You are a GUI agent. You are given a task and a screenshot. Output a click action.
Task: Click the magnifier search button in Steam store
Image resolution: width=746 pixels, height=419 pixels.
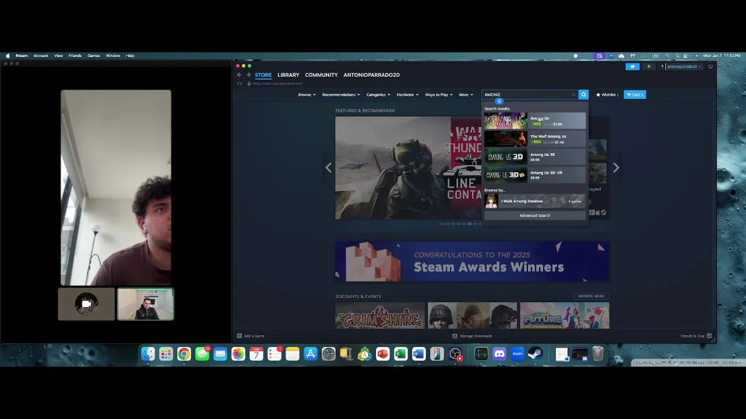583,94
